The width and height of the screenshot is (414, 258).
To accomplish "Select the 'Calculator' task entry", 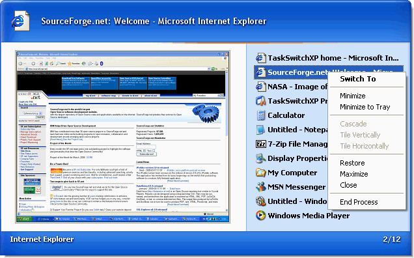I will (286, 115).
